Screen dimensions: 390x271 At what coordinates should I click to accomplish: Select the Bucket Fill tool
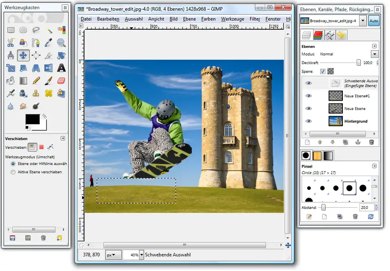pos(11,80)
